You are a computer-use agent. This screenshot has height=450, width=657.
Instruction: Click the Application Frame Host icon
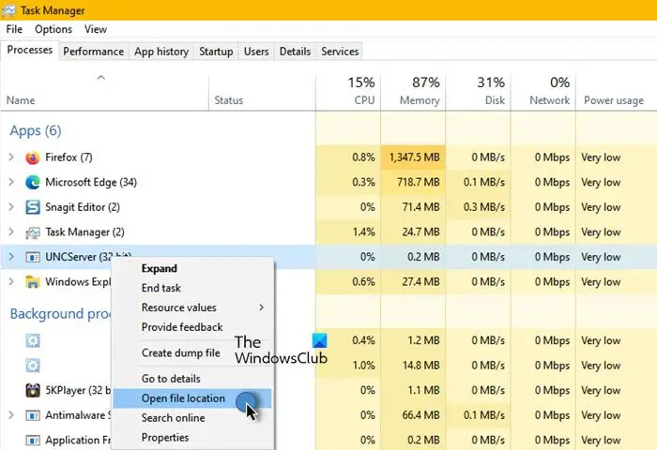33,440
